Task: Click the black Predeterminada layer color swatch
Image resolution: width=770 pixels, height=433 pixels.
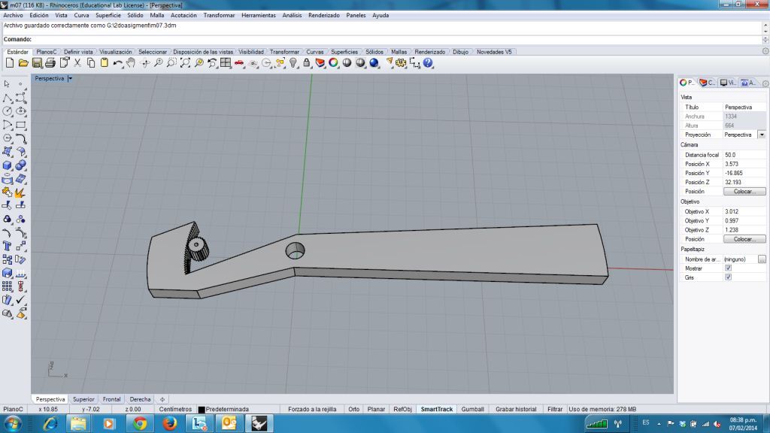Action: pyautogui.click(x=202, y=410)
